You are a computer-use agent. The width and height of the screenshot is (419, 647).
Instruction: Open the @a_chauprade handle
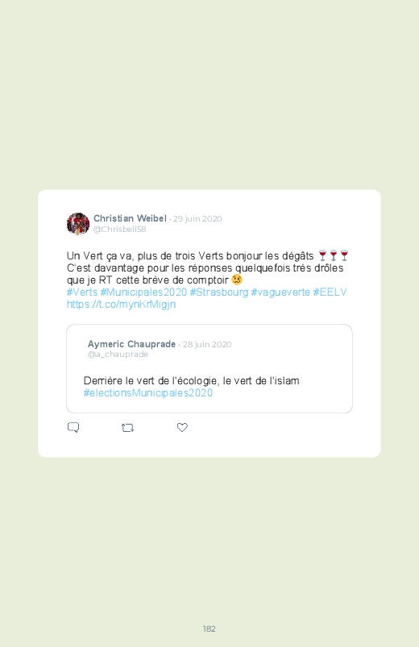pos(118,355)
